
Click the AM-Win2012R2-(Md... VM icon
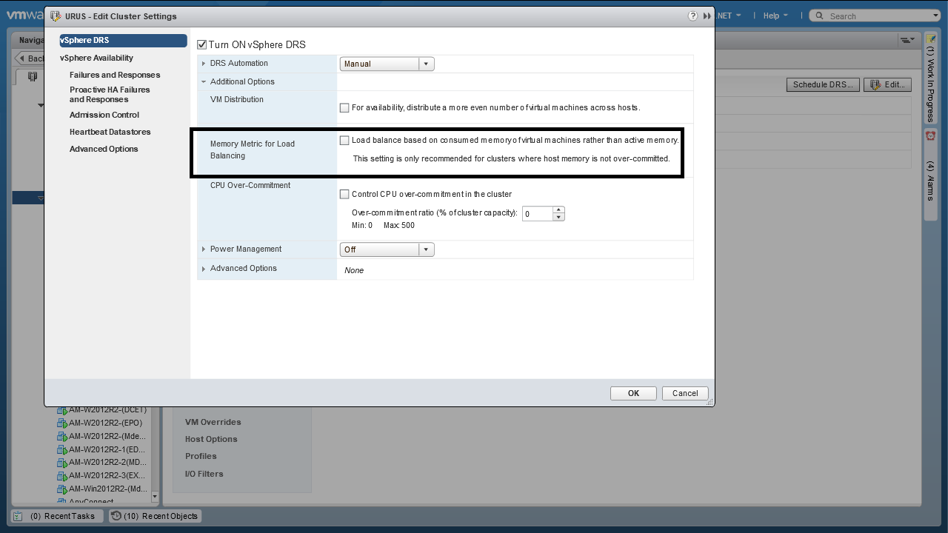tap(62, 489)
